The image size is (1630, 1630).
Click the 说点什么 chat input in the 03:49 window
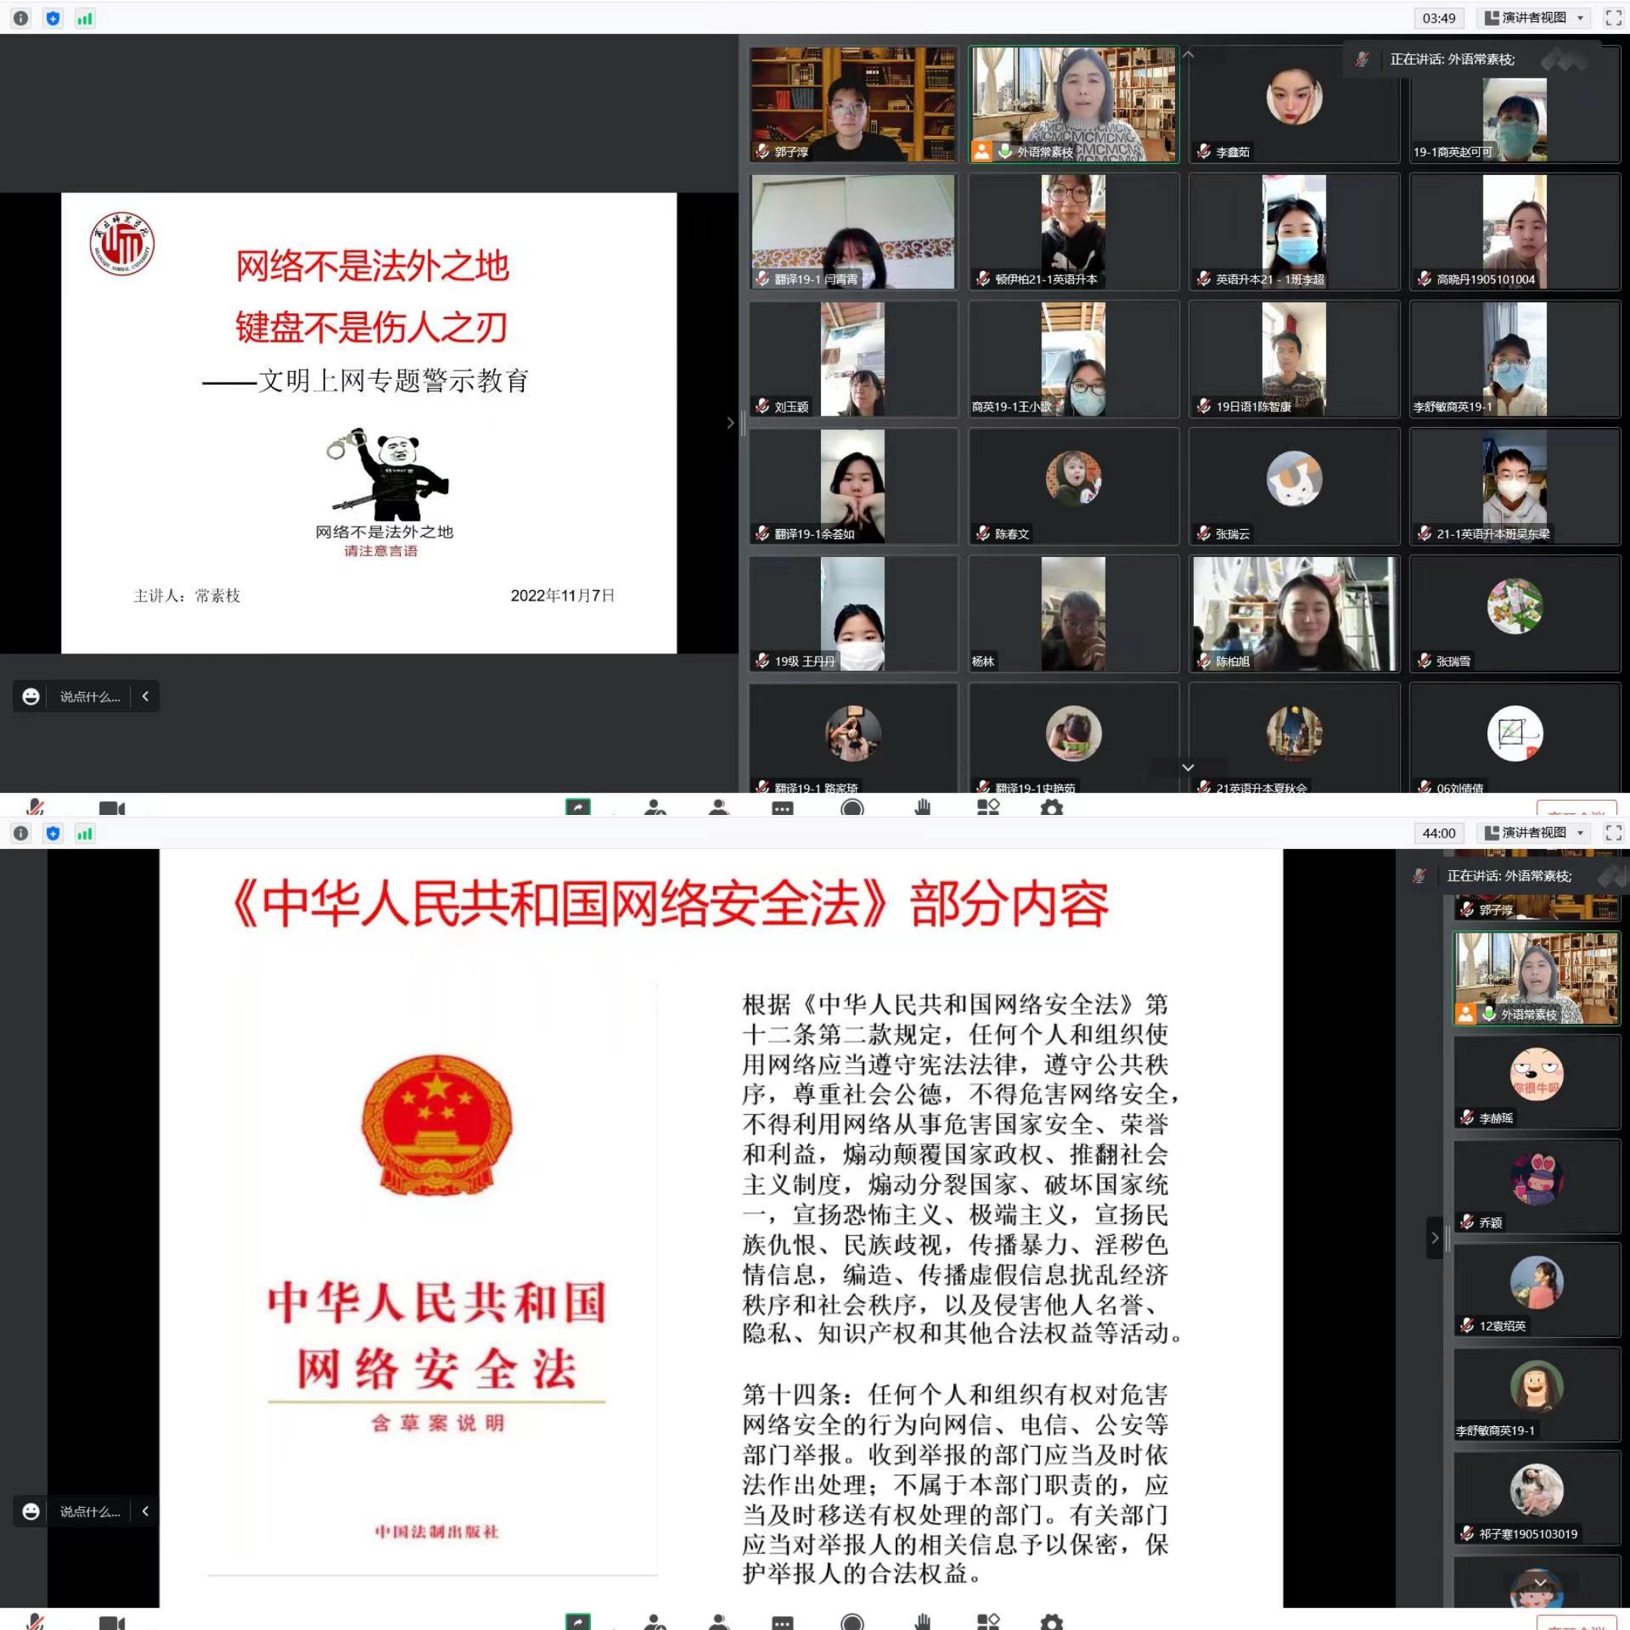[90, 696]
